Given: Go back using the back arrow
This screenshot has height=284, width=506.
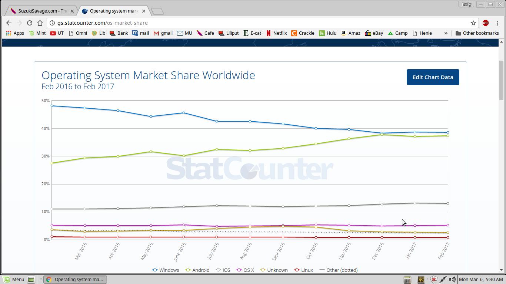Looking at the screenshot, I should [x=9, y=23].
